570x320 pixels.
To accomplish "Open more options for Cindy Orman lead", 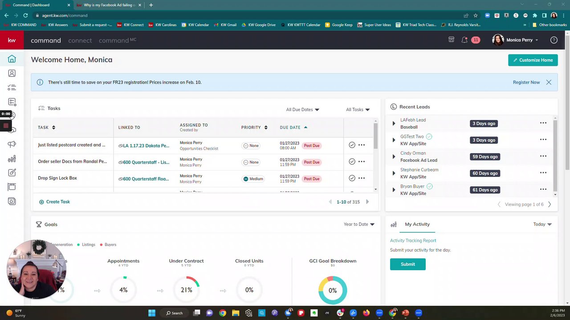I will (x=543, y=156).
